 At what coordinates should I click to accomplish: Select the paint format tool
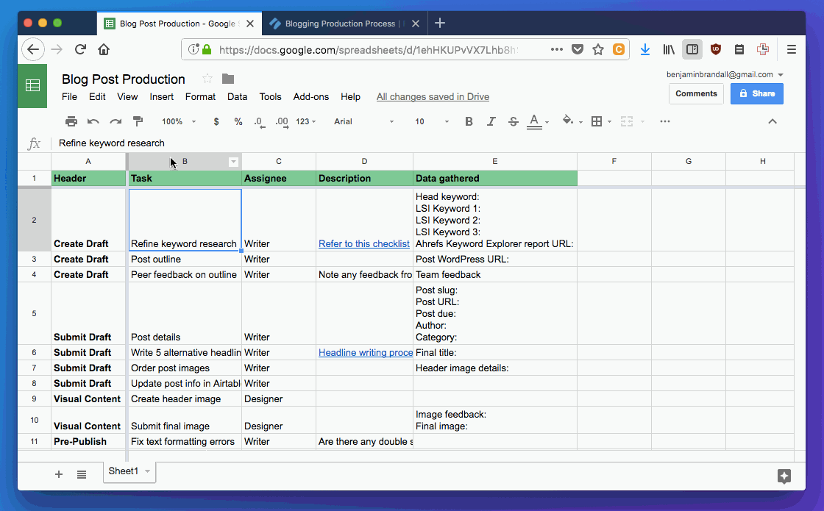point(138,121)
